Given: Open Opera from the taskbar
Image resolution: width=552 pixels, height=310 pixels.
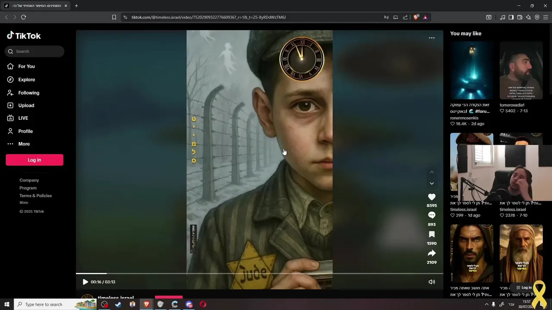Looking at the screenshot, I should click(x=203, y=304).
